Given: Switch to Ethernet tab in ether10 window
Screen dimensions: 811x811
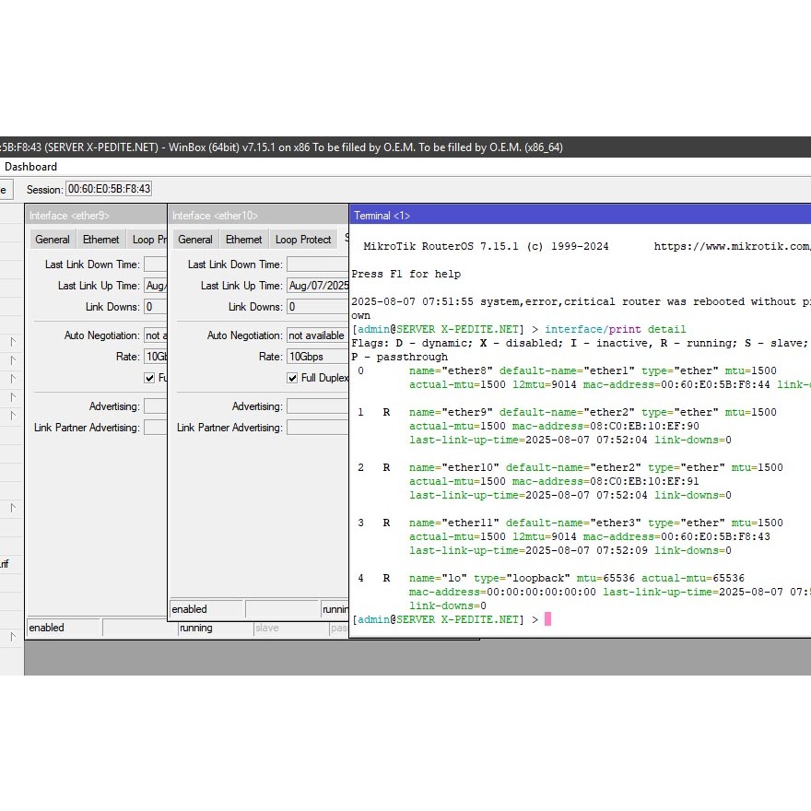Looking at the screenshot, I should (x=244, y=240).
